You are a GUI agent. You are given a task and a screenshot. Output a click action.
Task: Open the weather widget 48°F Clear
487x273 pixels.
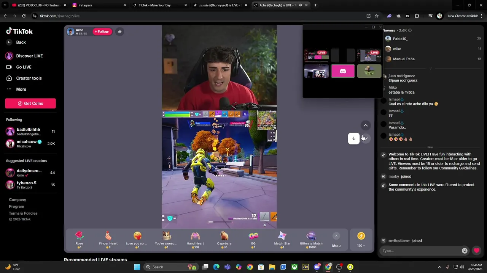12,267
